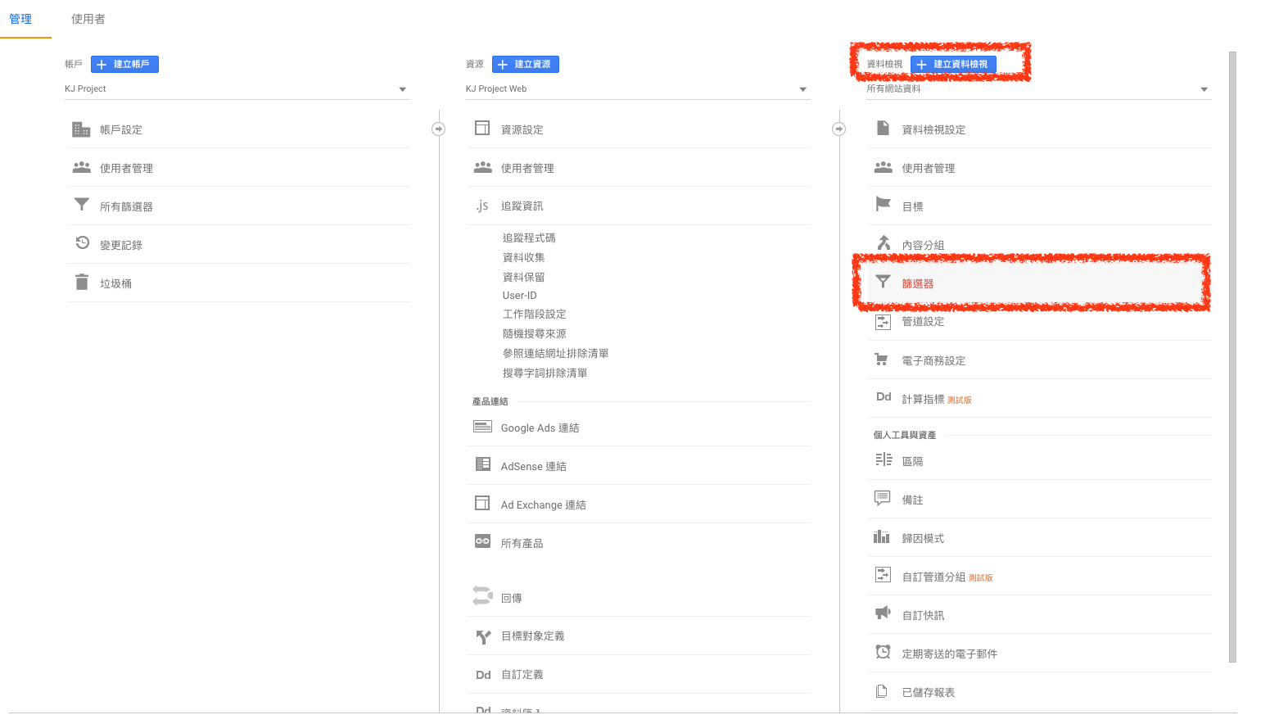The height and width of the screenshot is (724, 1261).
Task: Click the view 使用者管理 people icon
Action: coord(884,167)
